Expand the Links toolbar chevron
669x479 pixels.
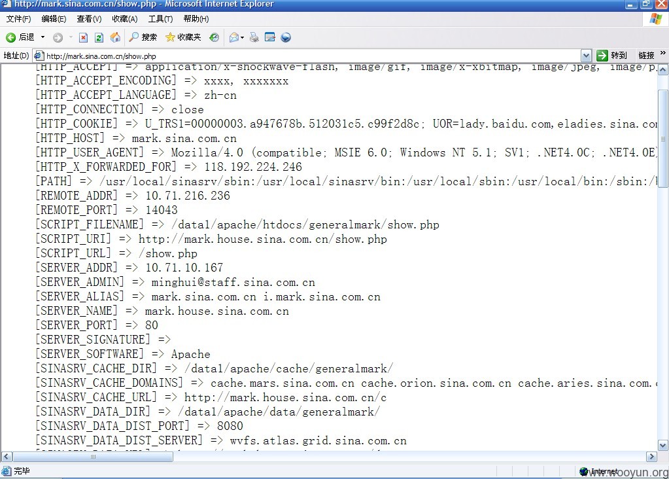click(x=662, y=54)
